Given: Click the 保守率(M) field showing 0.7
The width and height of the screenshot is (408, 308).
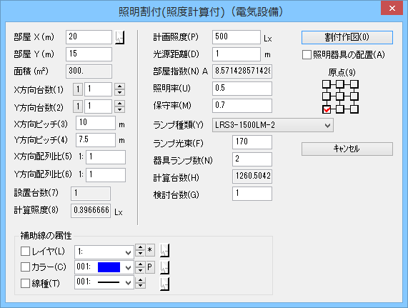Looking at the screenshot, I should [x=242, y=106].
